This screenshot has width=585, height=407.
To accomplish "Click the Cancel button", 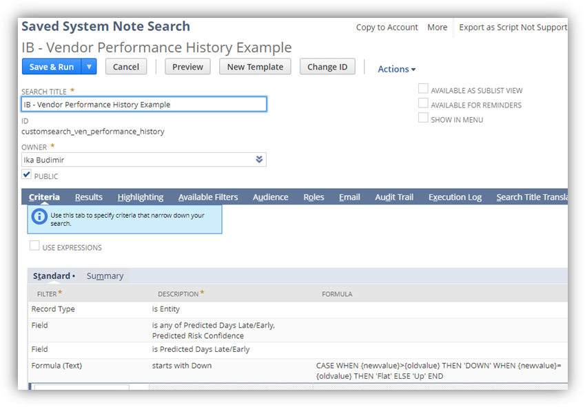I will 125,67.
